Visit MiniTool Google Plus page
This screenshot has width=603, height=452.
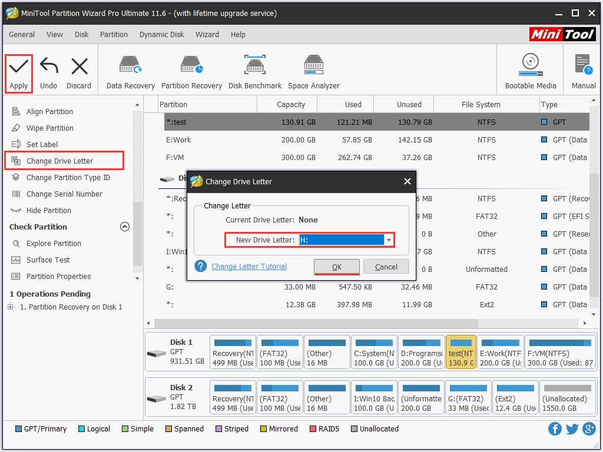[x=589, y=428]
